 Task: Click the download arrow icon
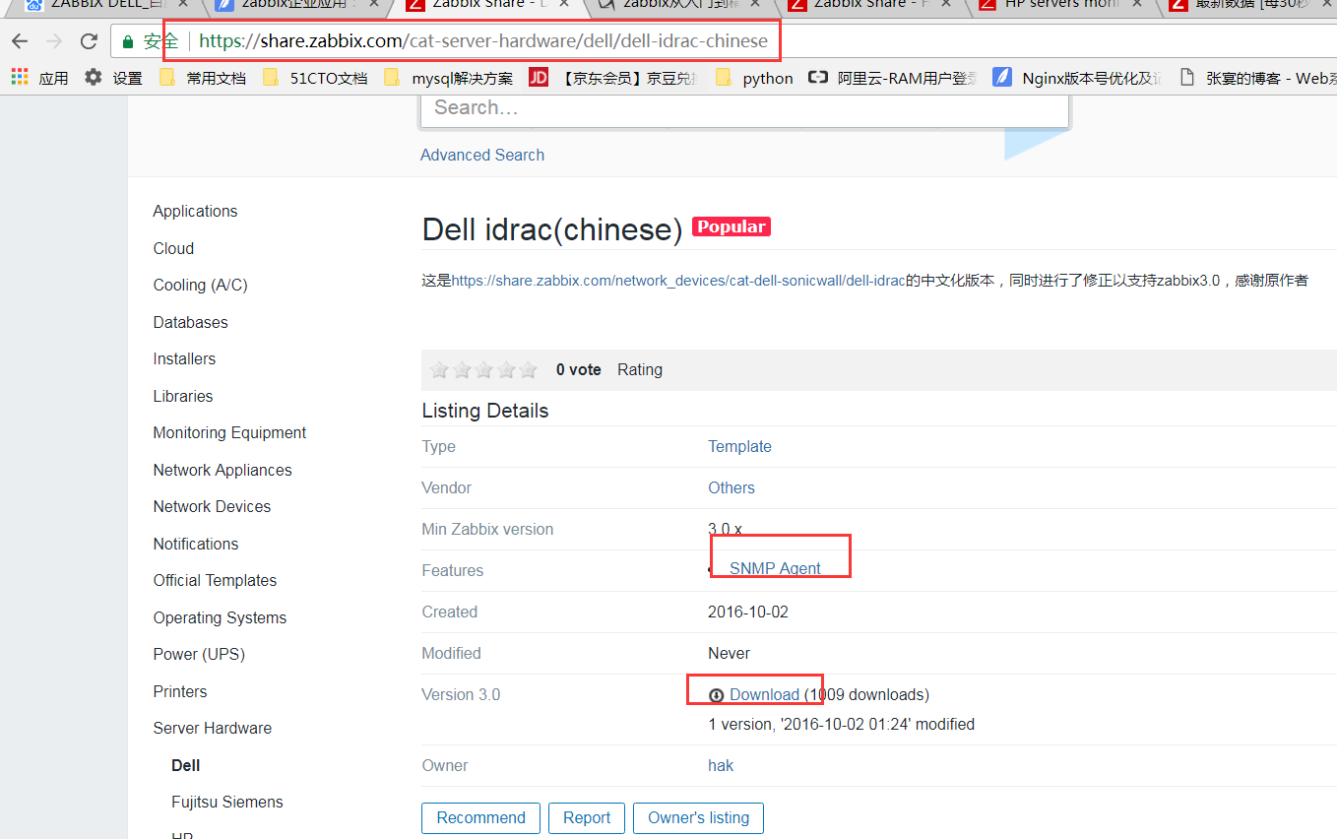tap(717, 695)
